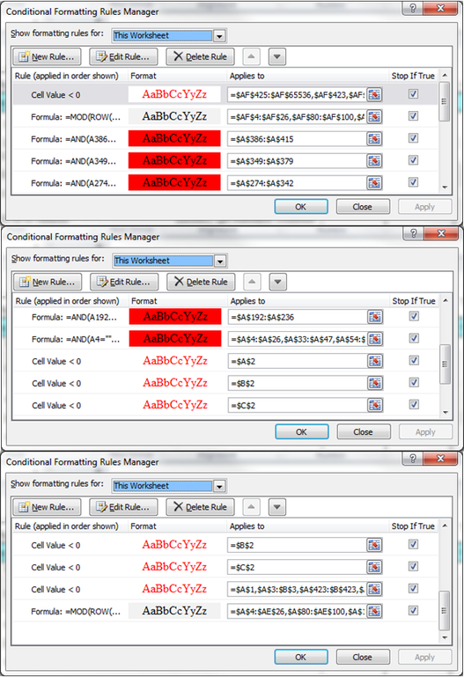Toggle Stop If True for =$AF$425:$AF$65536 rule
This screenshot has width=464, height=677.
[414, 93]
